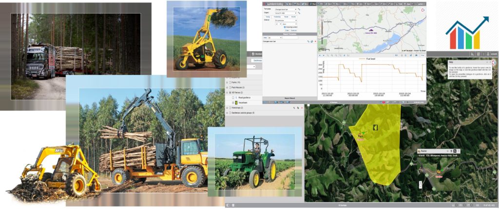The height and width of the screenshot is (209, 499).
Task: Click the Volvo vehicle icon on map
Action: pyautogui.click(x=371, y=30)
